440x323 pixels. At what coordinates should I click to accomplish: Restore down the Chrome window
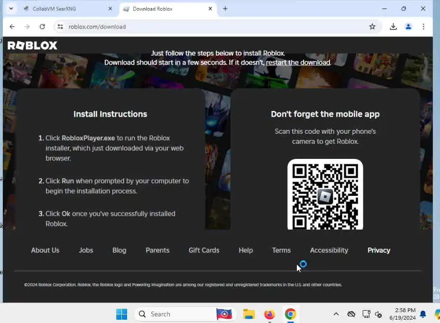click(403, 9)
